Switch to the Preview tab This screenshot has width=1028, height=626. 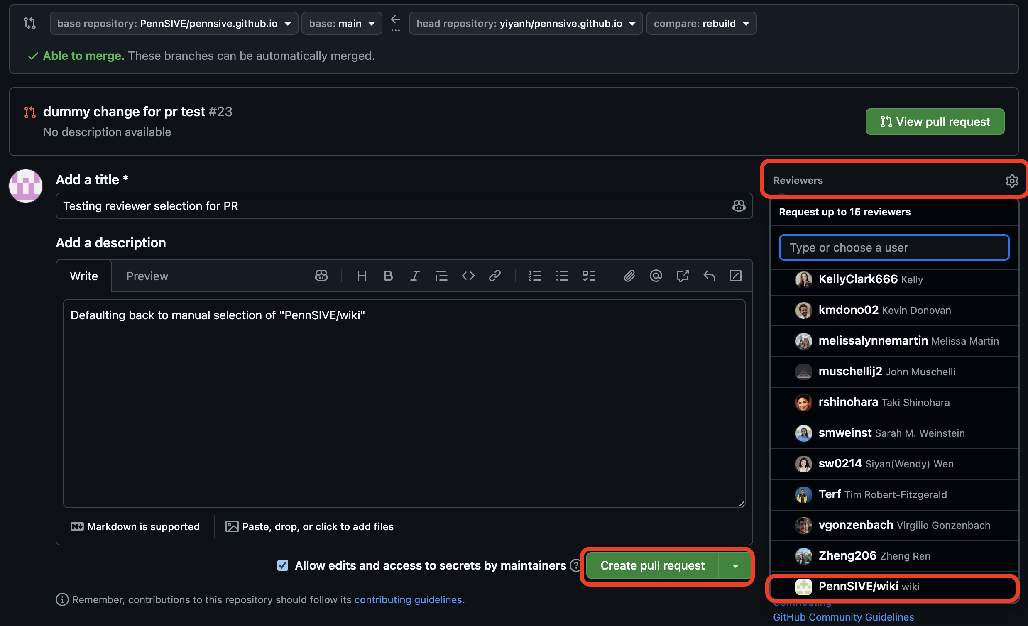pyautogui.click(x=147, y=276)
